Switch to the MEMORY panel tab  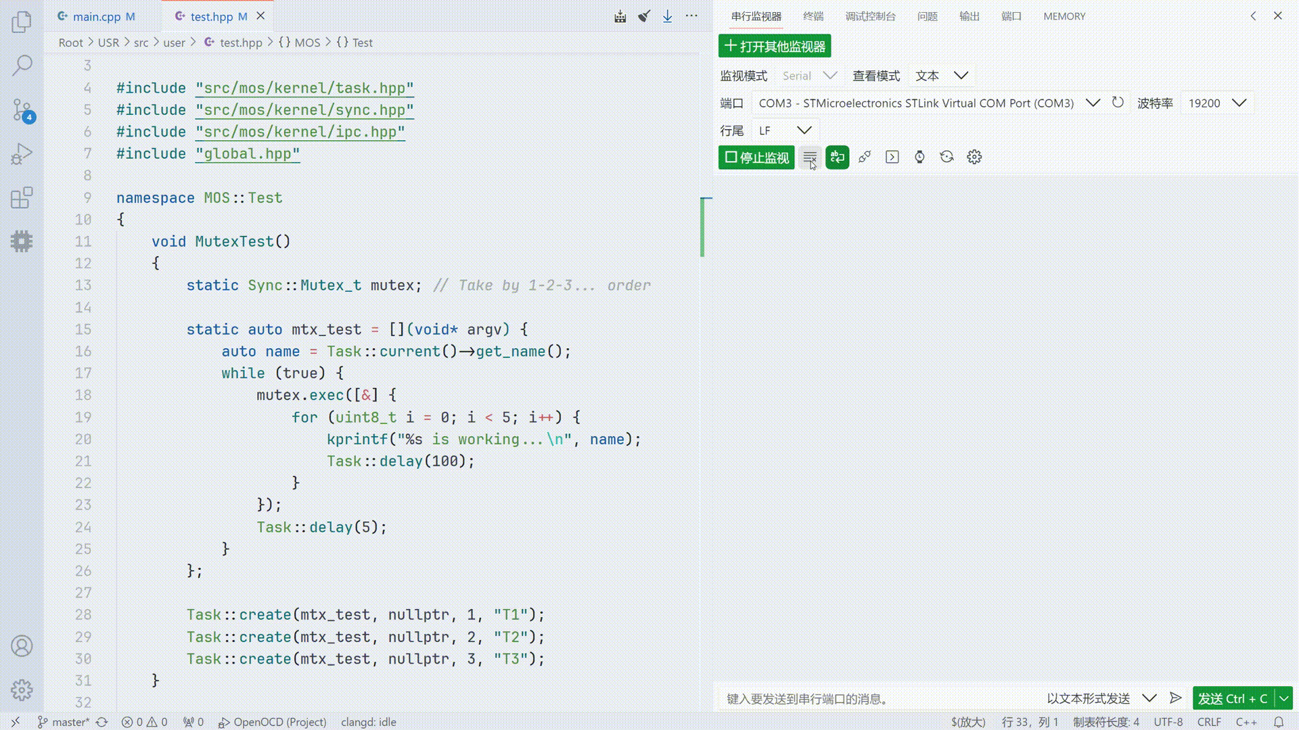1064,16
